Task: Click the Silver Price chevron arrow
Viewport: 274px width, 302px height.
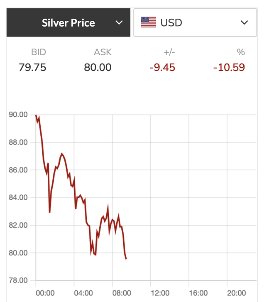Action: click(119, 22)
